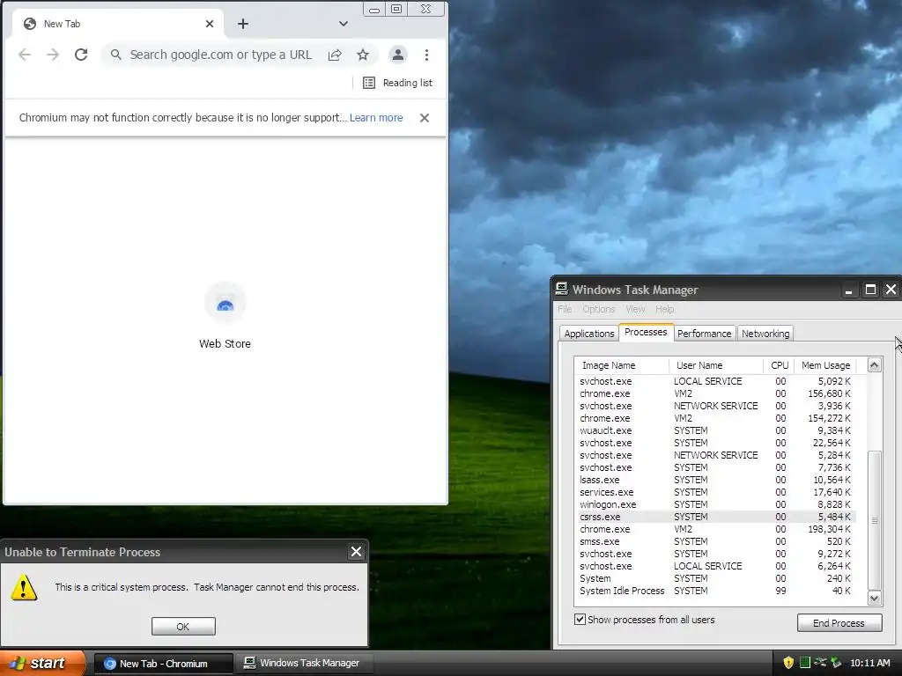The image size is (902, 676).
Task: Close the Unable to Terminate Process dialog
Action: click(356, 552)
